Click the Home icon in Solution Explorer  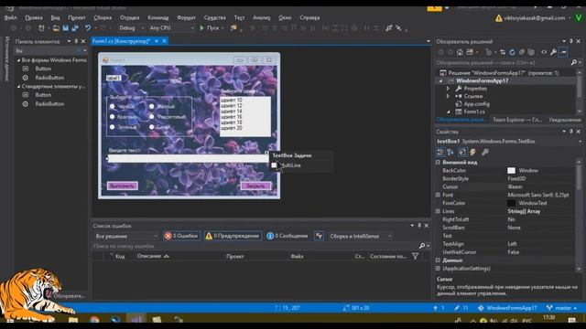[x=460, y=52]
